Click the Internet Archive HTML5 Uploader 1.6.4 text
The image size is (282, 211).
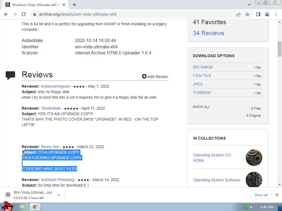tap(113, 53)
